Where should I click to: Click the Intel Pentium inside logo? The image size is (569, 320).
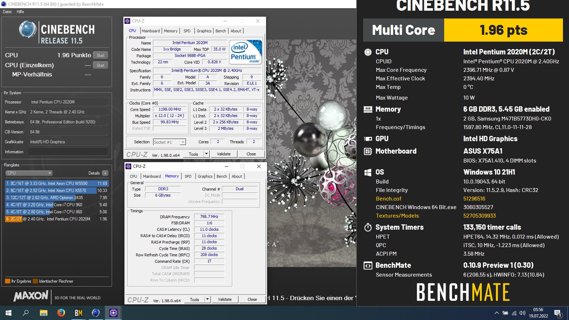pyautogui.click(x=245, y=52)
